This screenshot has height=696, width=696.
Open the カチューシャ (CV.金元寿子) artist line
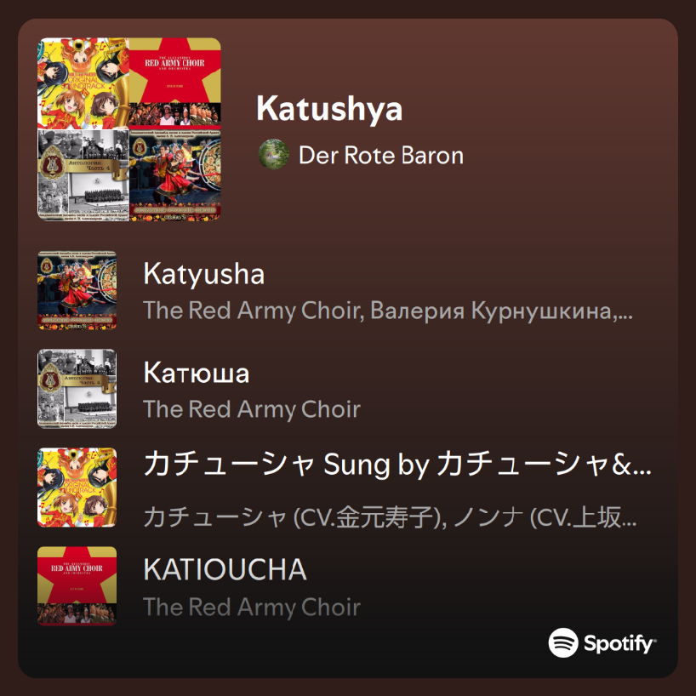coord(390,517)
